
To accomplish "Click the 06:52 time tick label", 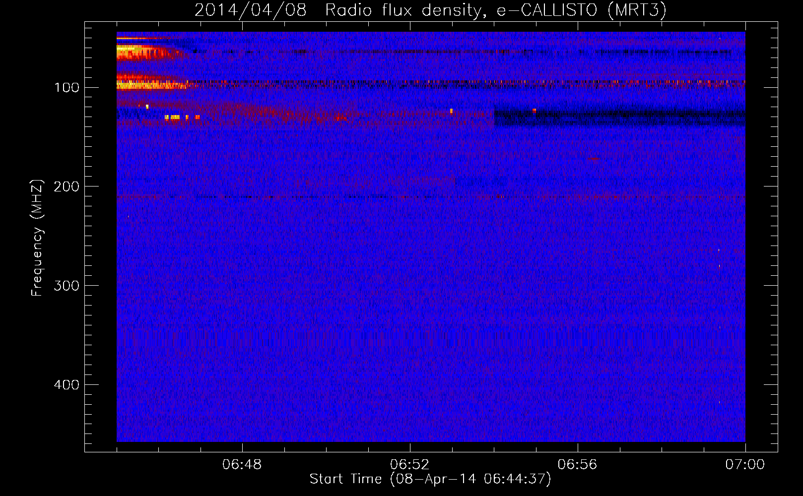I will [x=409, y=465].
